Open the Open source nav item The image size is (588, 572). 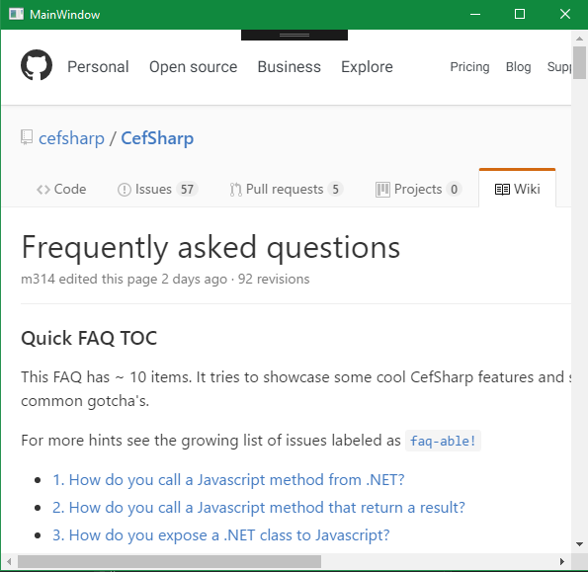193,67
